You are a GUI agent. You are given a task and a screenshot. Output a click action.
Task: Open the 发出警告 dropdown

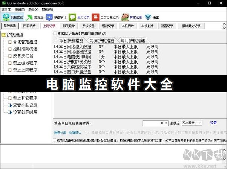click(192, 123)
